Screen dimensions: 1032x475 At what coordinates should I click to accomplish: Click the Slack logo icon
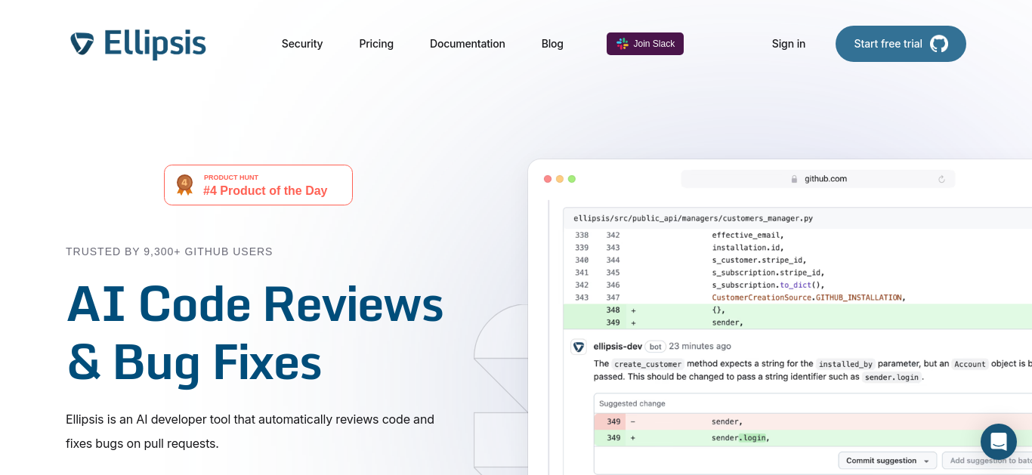[x=623, y=44]
